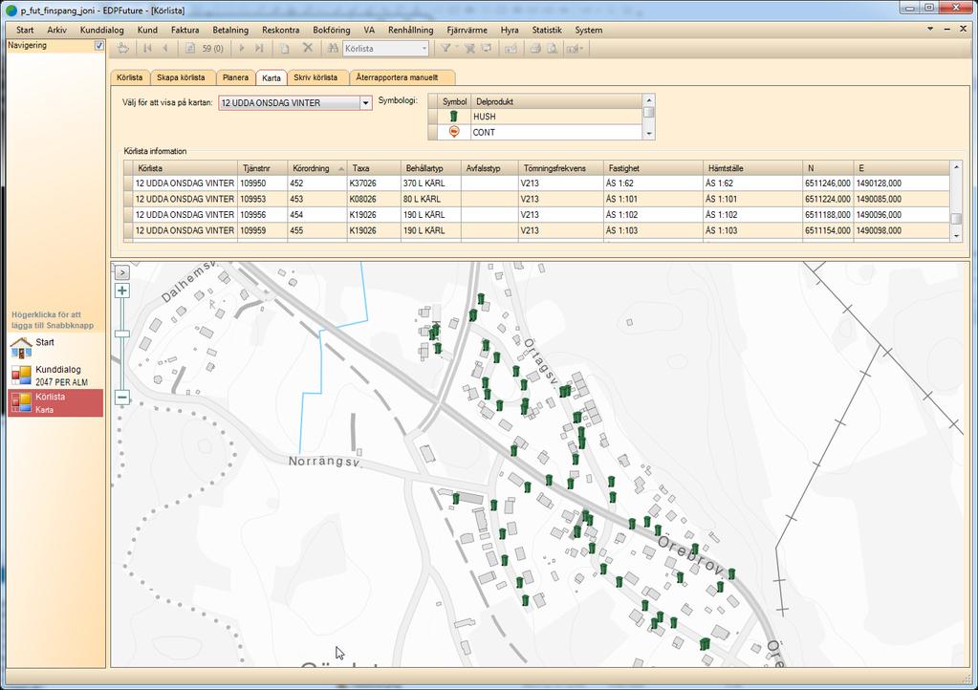The image size is (978, 690).
Task: Select the cell with Tjänstnr 109950
Action: [263, 183]
